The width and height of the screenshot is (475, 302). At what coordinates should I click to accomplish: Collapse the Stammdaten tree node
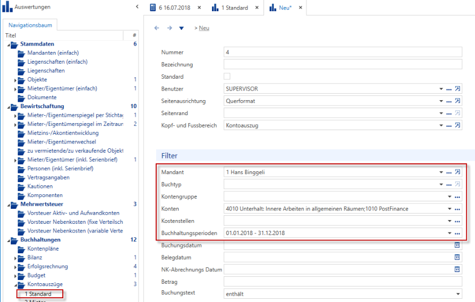(x=9, y=45)
